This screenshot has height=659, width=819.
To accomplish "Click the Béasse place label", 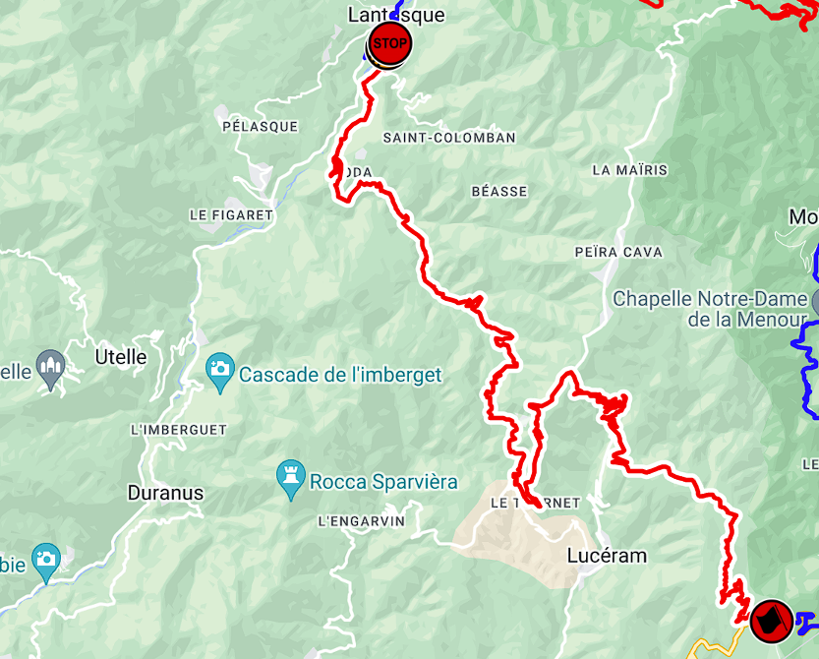I will pos(499,191).
